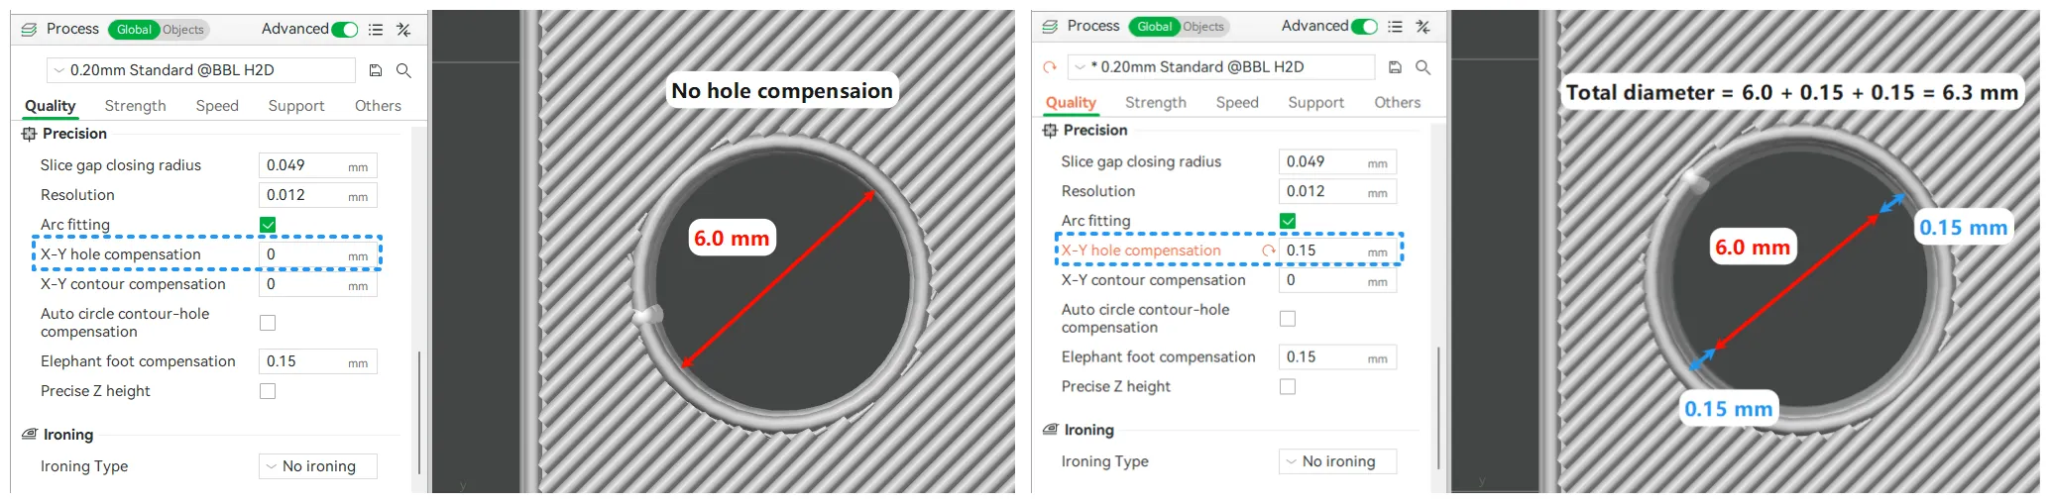Search settings in the right panel
This screenshot has height=503, width=2050.
pyautogui.click(x=1423, y=67)
